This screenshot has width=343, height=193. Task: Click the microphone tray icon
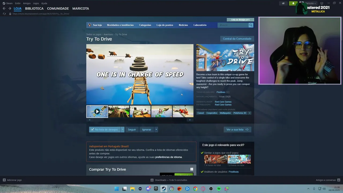pos(314,189)
